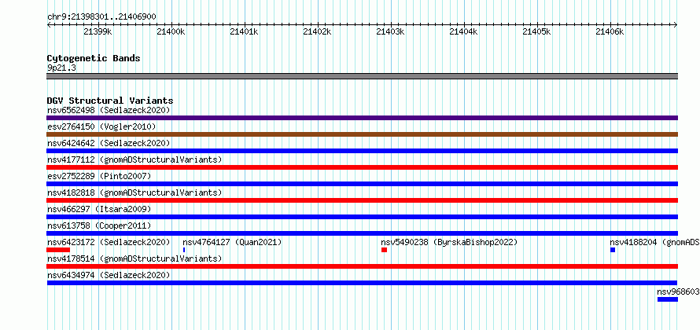Screen dimensions: 700x330
Task: Open nsv4177112 gnomAD variant label
Action: pyautogui.click(x=134, y=159)
